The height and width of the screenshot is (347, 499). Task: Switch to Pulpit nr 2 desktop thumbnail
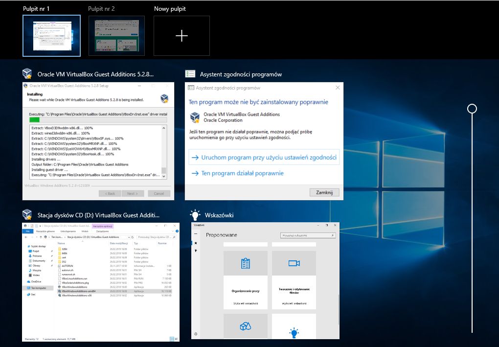tap(116, 36)
